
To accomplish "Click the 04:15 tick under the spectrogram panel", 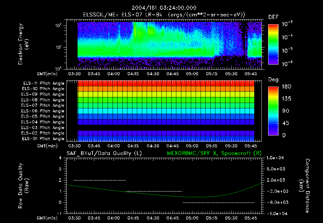I will pos(133,74).
